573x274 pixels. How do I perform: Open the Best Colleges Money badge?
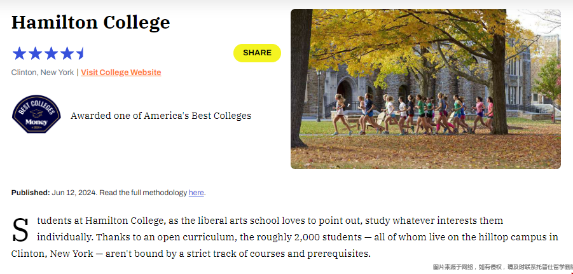click(x=36, y=114)
